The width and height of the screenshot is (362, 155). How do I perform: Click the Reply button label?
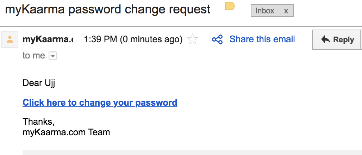coord(344,40)
